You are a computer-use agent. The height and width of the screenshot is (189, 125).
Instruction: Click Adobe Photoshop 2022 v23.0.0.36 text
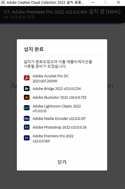[59, 127]
